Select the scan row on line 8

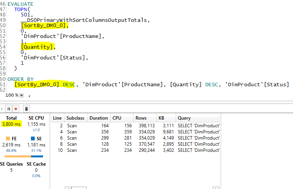pos(136,144)
